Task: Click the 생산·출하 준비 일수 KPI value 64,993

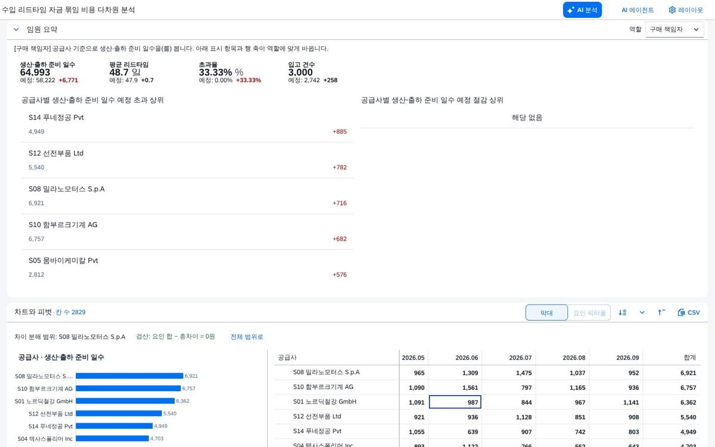Action: [x=35, y=73]
